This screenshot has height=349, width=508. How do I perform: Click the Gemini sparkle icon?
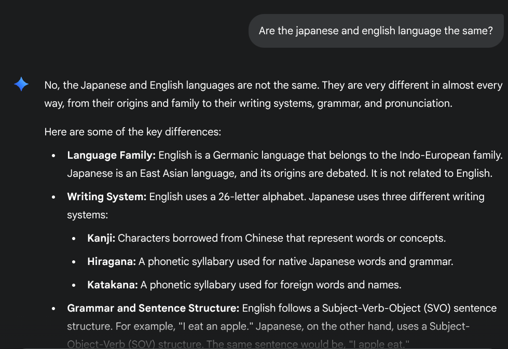pyautogui.click(x=21, y=85)
